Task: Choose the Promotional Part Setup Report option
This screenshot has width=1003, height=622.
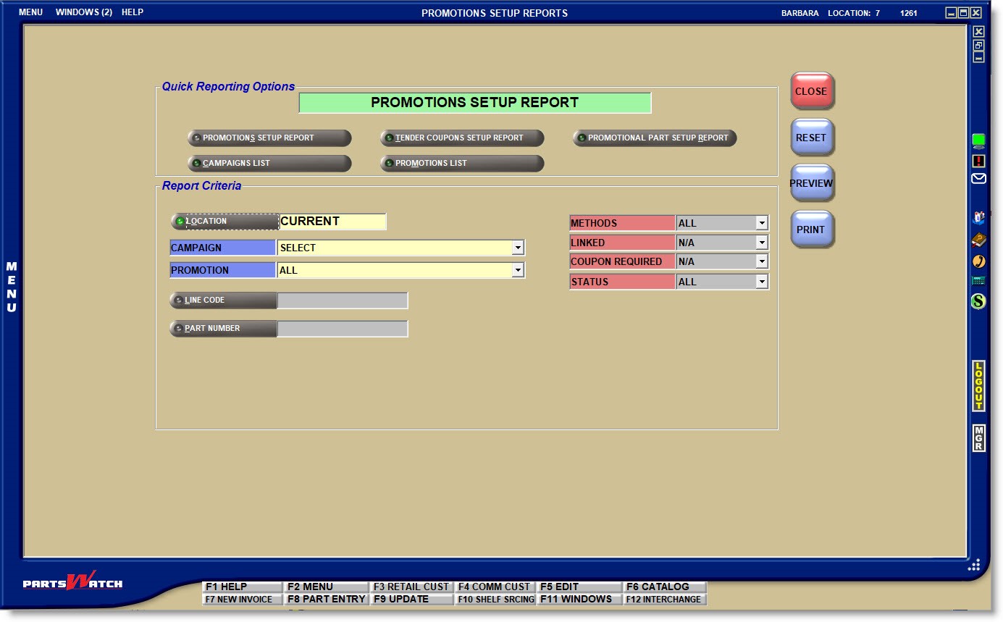Action: tap(655, 138)
